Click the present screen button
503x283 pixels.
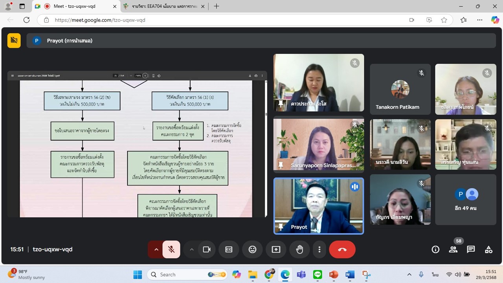(276, 249)
